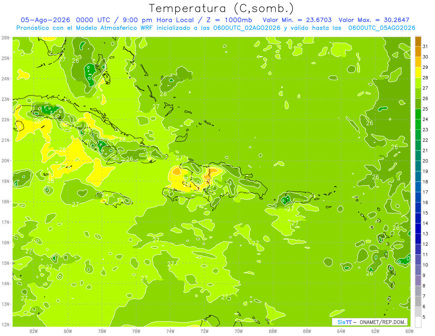
Task: Select the 'Valor Max. = 30.2647' value
Action: (374, 20)
